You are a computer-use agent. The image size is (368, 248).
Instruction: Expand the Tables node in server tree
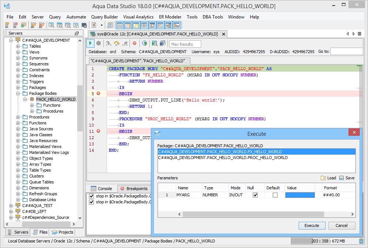(18, 46)
